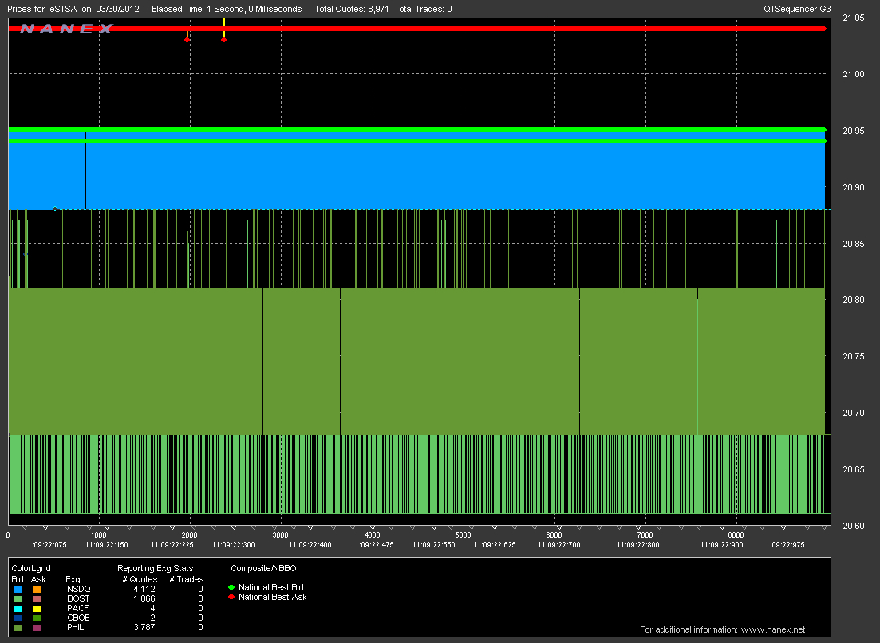880x643 pixels.
Task: Click the CBOE dark blue bid swatch
Action: pyautogui.click(x=17, y=618)
